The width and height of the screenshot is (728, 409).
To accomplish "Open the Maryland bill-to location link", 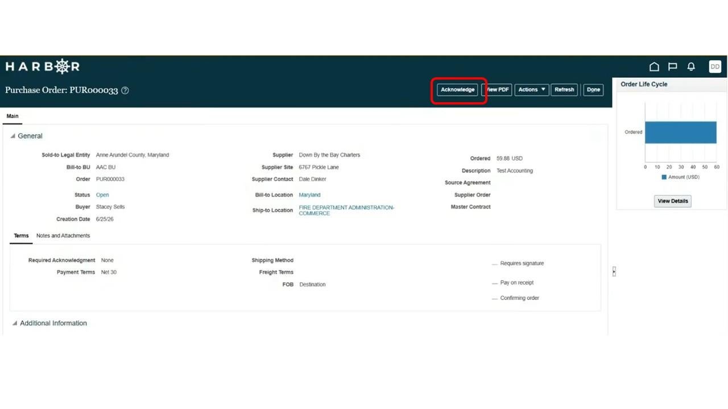I will (309, 195).
